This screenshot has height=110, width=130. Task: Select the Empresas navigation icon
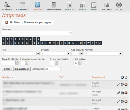(x=38, y=6)
